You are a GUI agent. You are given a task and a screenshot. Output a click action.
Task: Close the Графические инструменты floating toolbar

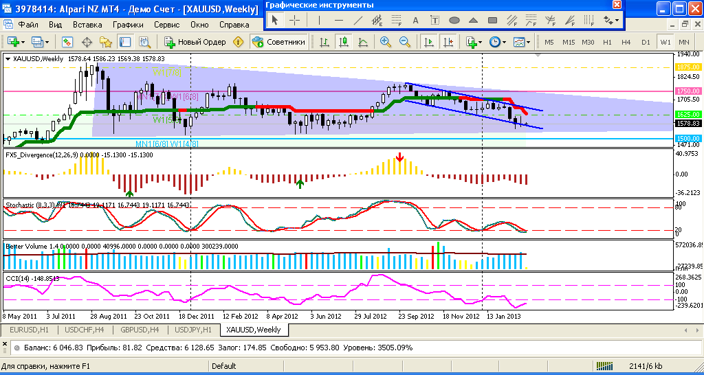point(617,5)
